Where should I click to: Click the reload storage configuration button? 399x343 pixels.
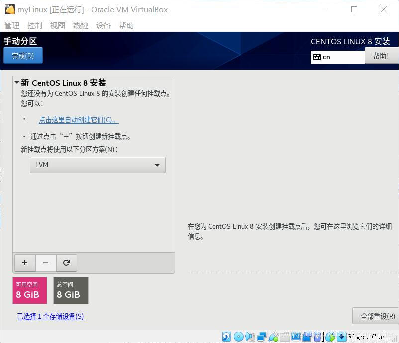tap(66, 263)
